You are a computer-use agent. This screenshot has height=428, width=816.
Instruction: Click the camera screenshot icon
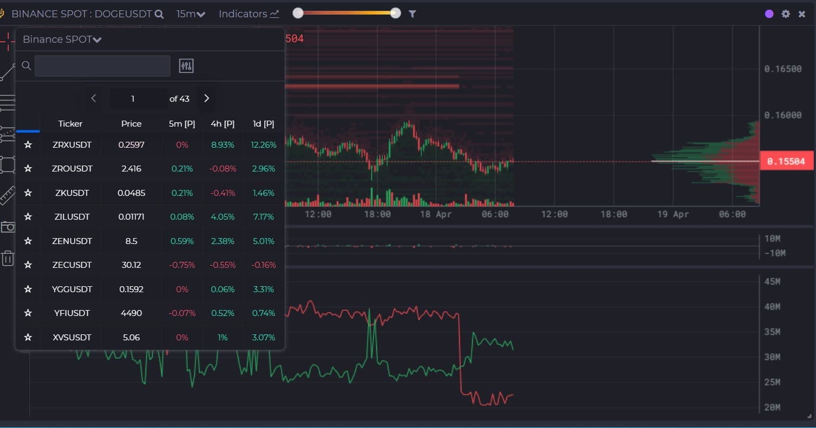(x=8, y=227)
